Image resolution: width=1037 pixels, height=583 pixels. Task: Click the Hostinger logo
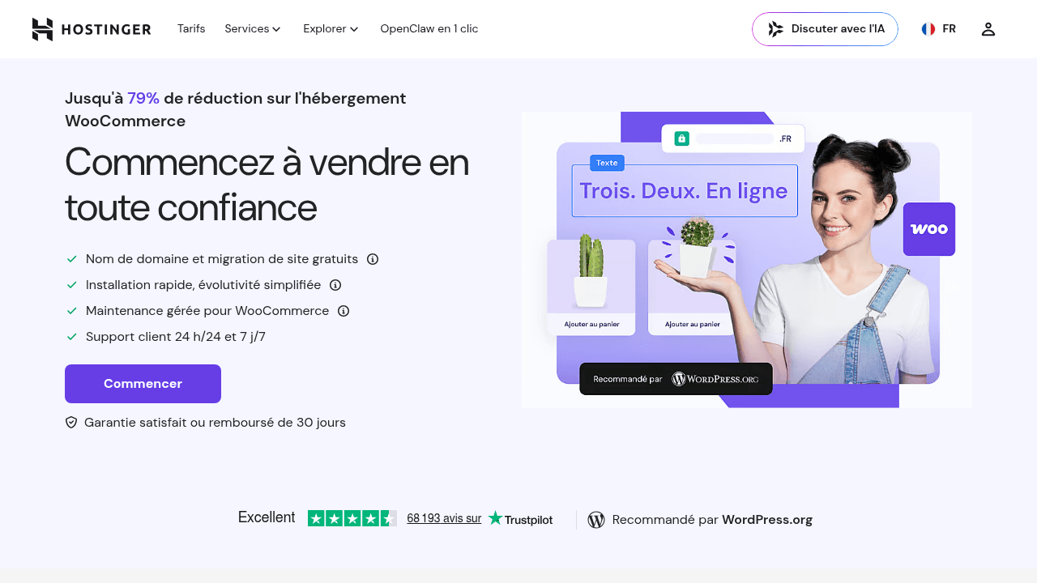pos(92,29)
